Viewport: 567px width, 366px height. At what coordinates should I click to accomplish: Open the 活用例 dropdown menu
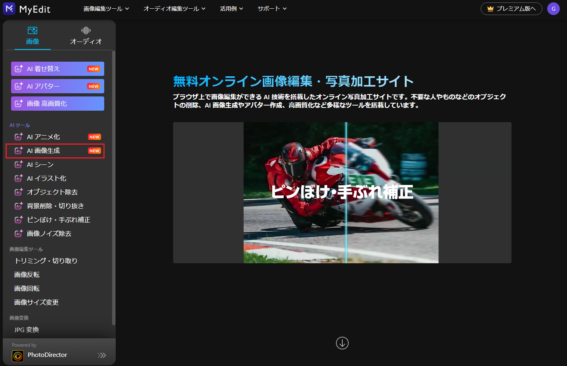(231, 9)
